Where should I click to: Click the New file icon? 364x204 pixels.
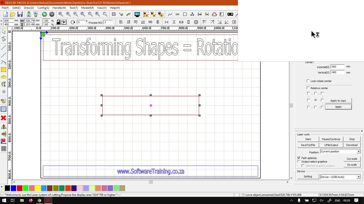coord(5,14)
